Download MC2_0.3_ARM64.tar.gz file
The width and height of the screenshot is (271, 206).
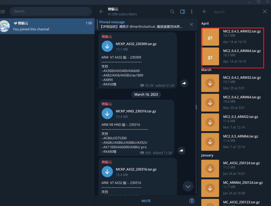210,142
